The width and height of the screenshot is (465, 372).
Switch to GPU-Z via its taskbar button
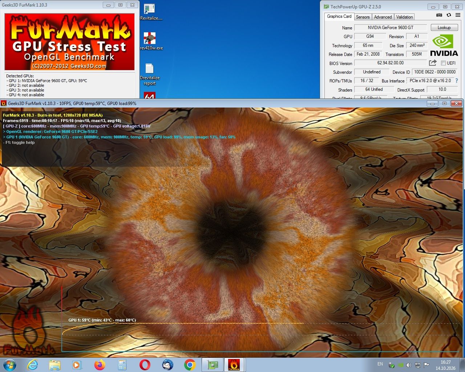(213, 364)
